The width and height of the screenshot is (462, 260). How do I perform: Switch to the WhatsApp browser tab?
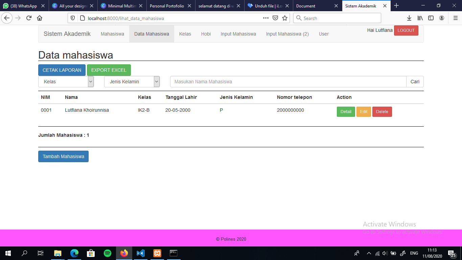(x=24, y=6)
